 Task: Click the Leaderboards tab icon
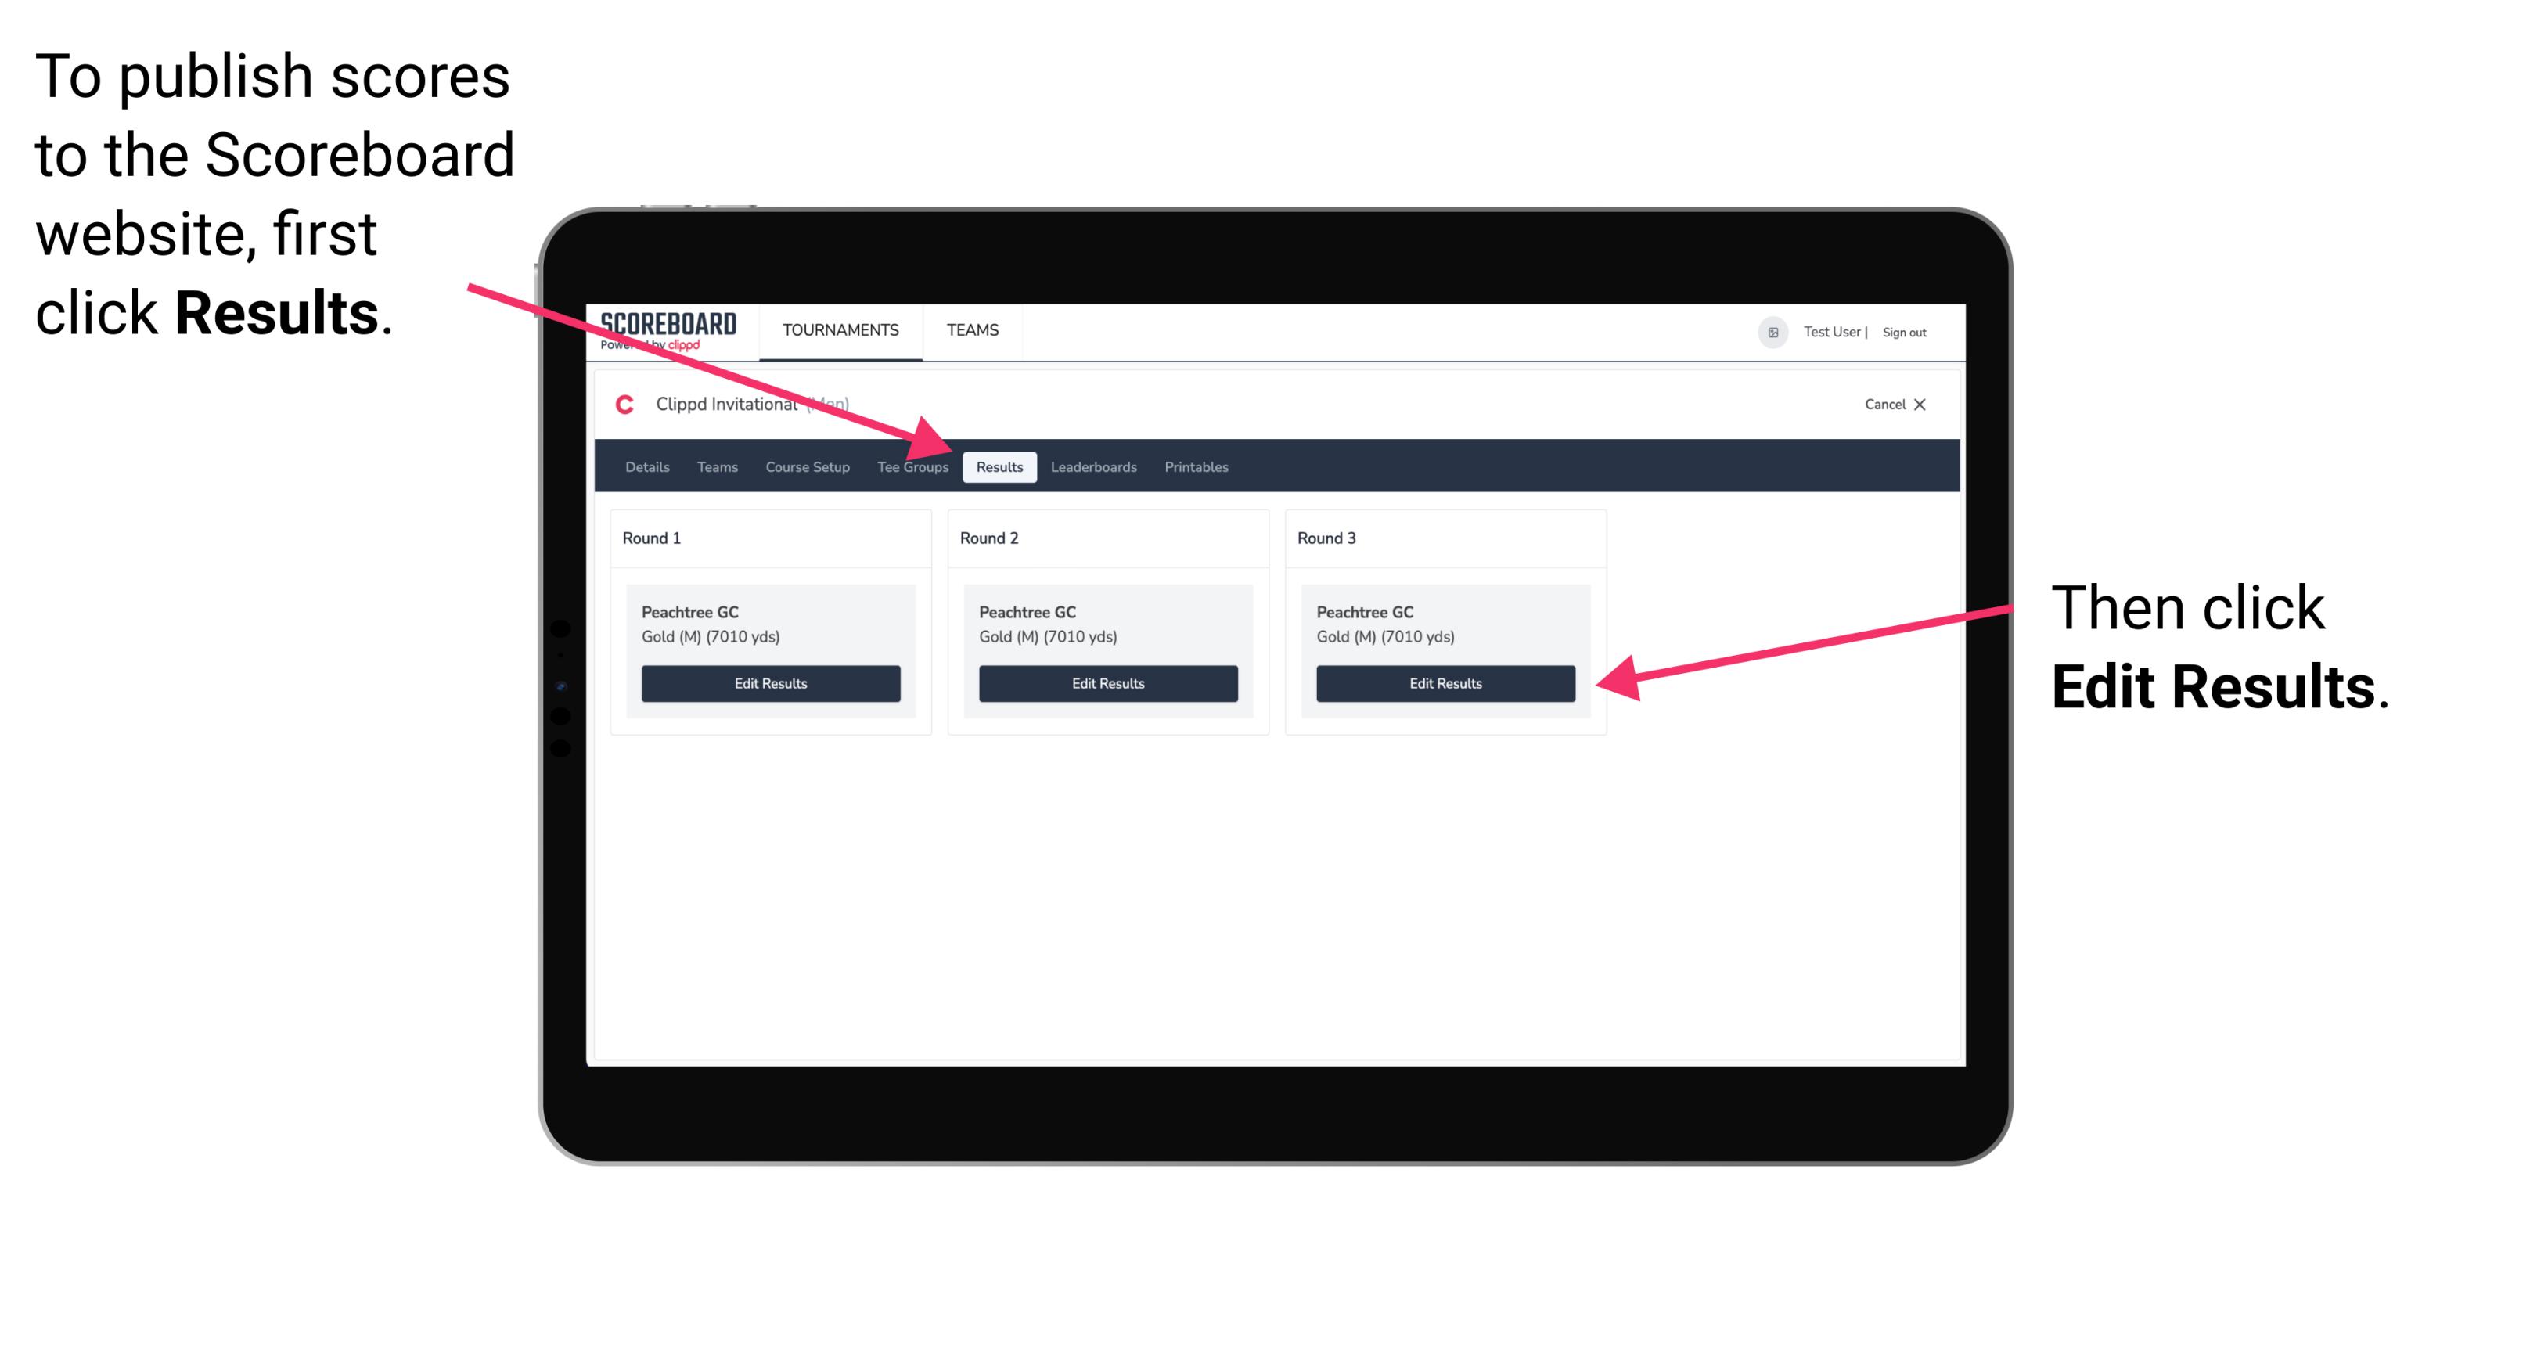click(1096, 466)
